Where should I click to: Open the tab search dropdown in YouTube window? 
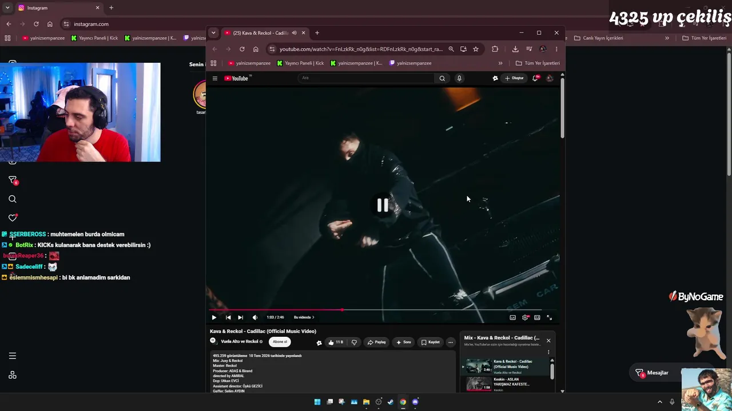point(213,33)
